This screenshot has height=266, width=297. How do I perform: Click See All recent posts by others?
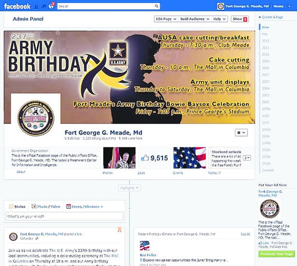tap(245, 234)
